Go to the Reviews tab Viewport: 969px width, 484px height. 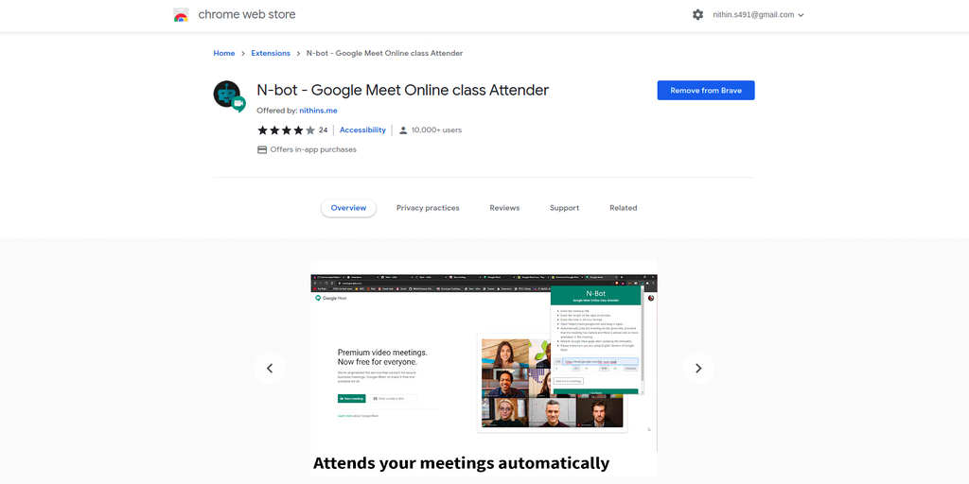point(504,208)
